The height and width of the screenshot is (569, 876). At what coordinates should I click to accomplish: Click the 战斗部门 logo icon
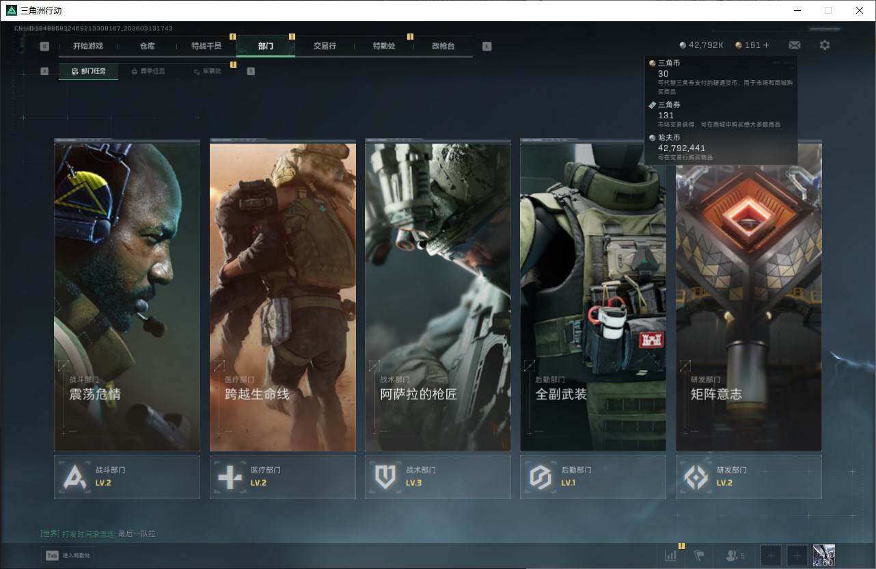[x=74, y=477]
